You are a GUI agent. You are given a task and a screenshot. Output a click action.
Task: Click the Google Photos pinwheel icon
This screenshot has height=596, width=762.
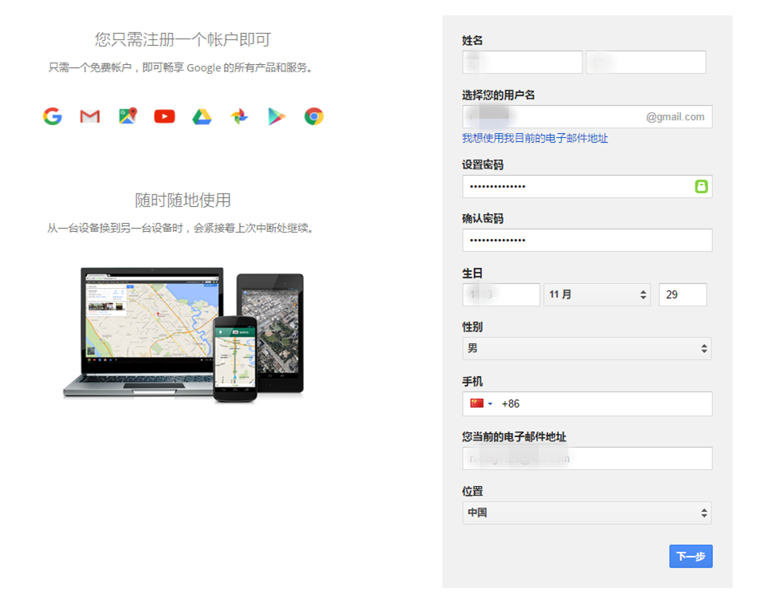click(239, 116)
